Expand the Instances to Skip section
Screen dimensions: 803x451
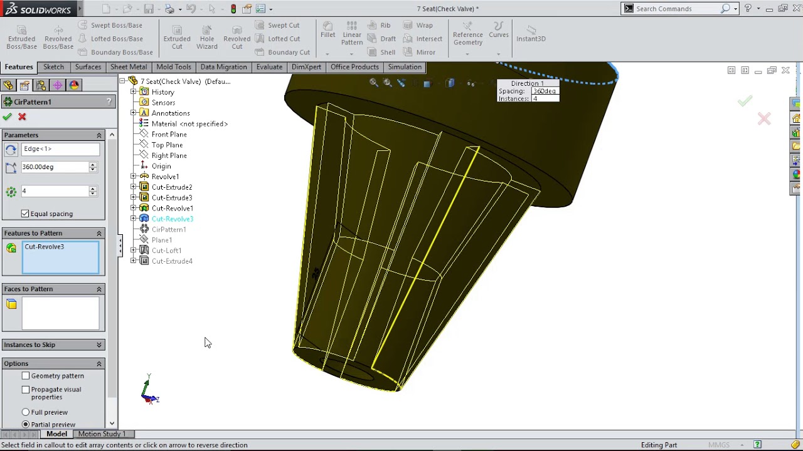(x=98, y=345)
